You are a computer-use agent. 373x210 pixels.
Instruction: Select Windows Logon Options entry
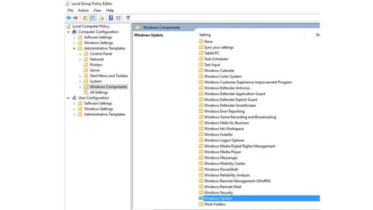(224, 140)
